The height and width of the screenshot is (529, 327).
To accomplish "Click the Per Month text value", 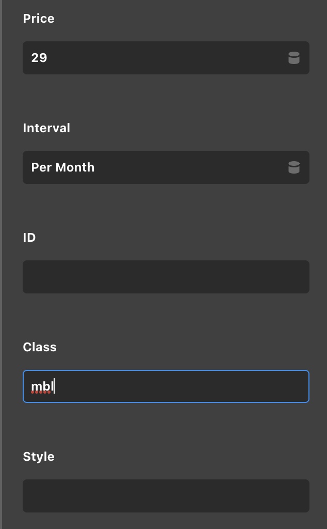I will 63,167.
